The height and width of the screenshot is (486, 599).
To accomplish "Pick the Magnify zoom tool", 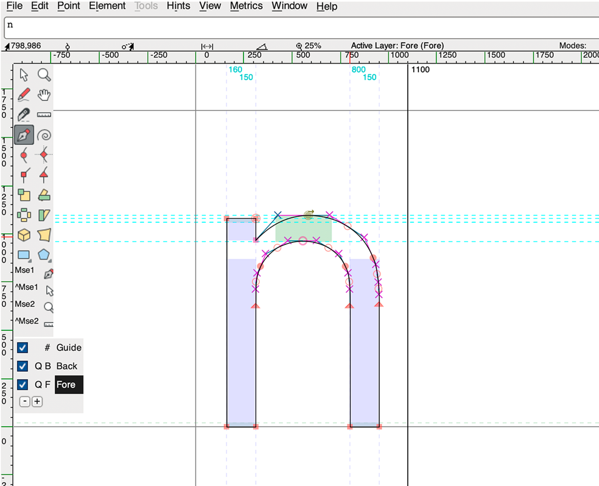I will [x=44, y=75].
